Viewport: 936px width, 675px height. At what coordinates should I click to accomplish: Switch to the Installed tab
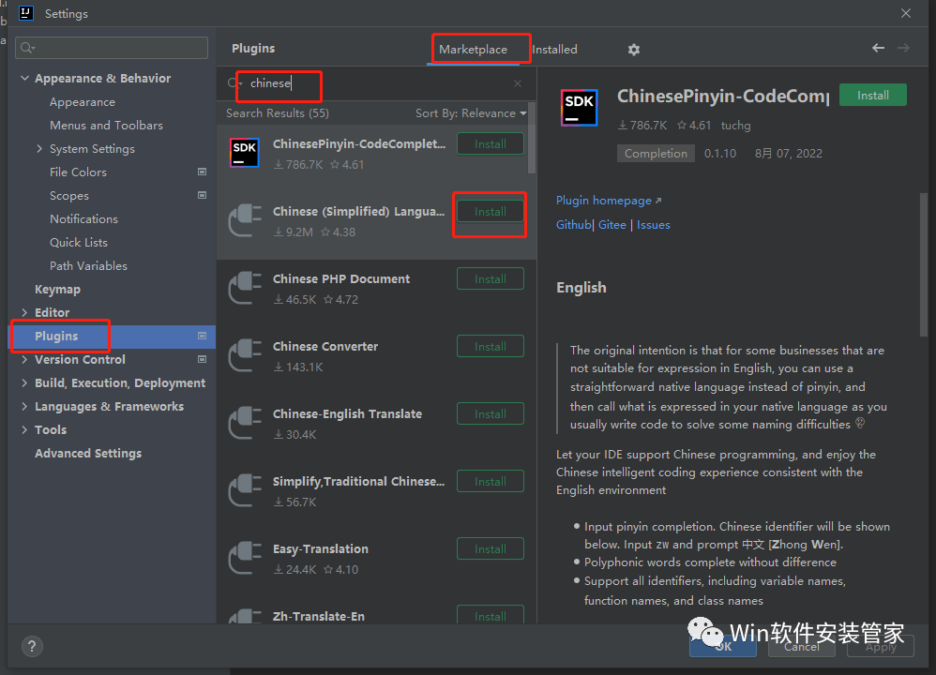(x=554, y=50)
